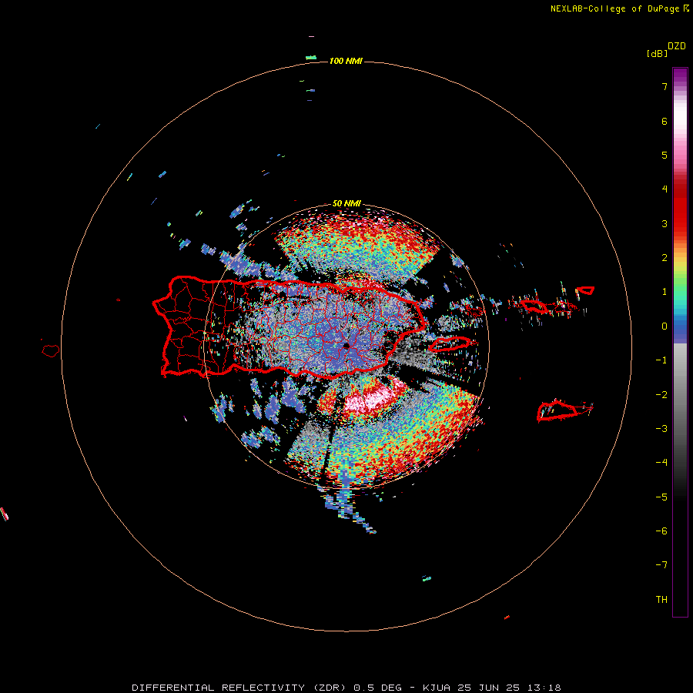
Task: Click the "-3" tick label on the scale
Action: coord(661,429)
